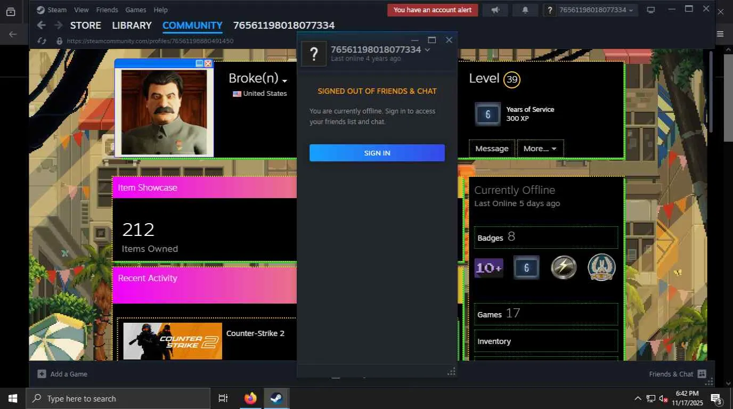Click the Steam icon on the taskbar

click(276, 398)
